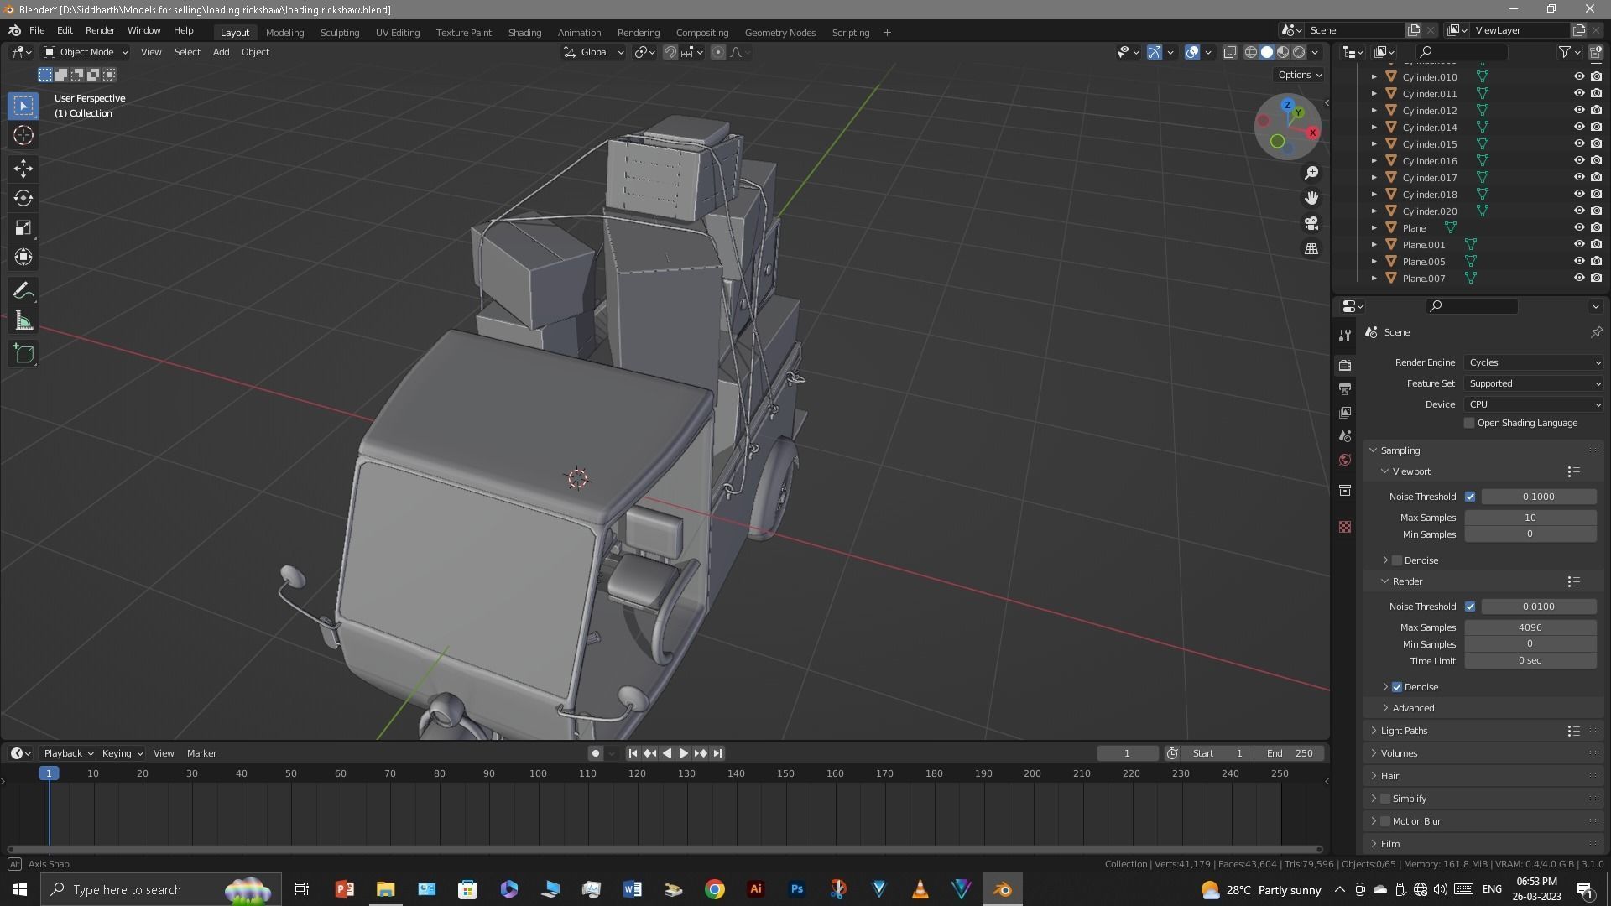Click the viewport zoom magnifier icon
The image size is (1611, 906).
click(x=1311, y=173)
